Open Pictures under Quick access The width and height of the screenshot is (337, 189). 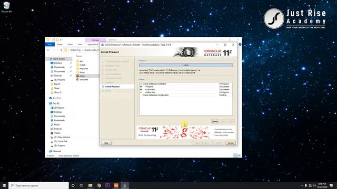pos(58,76)
